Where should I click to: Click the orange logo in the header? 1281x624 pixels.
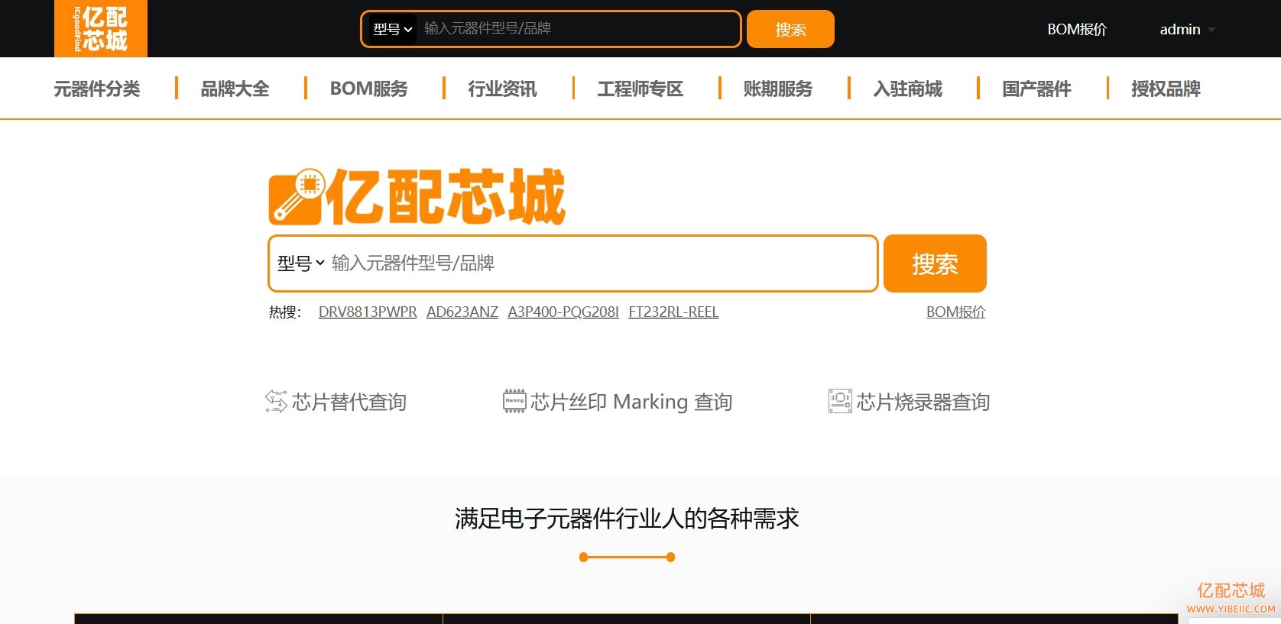(101, 29)
